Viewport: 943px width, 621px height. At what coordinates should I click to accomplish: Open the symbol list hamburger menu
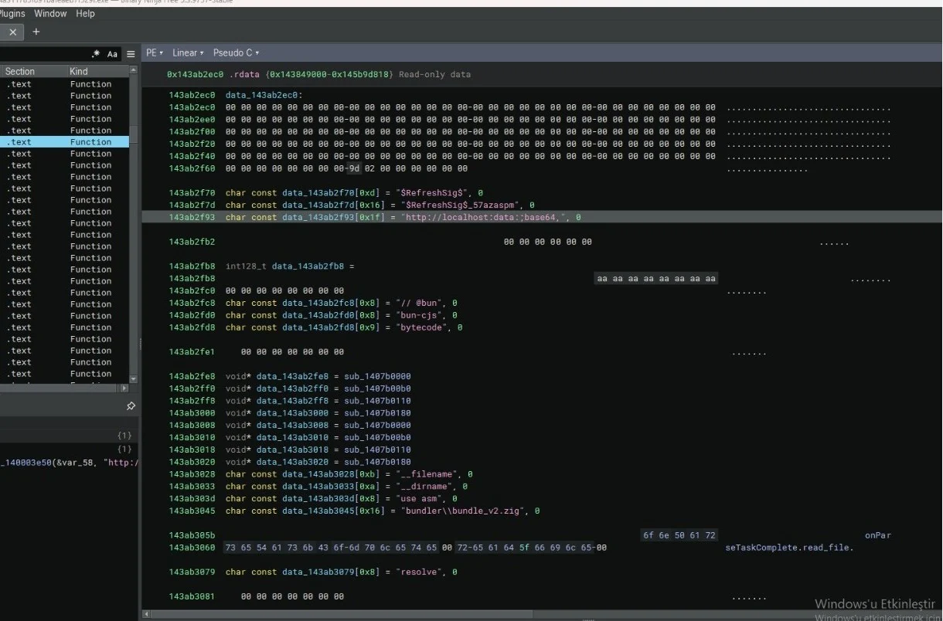tap(131, 54)
